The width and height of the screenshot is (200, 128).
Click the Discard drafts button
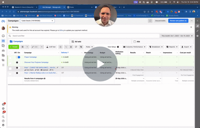pos(160,21)
